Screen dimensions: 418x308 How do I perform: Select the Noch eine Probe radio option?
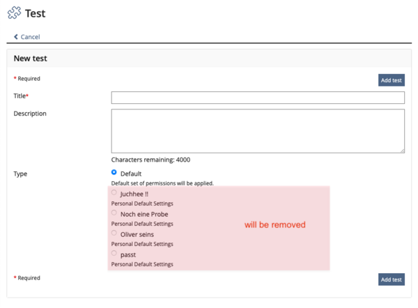click(x=114, y=213)
